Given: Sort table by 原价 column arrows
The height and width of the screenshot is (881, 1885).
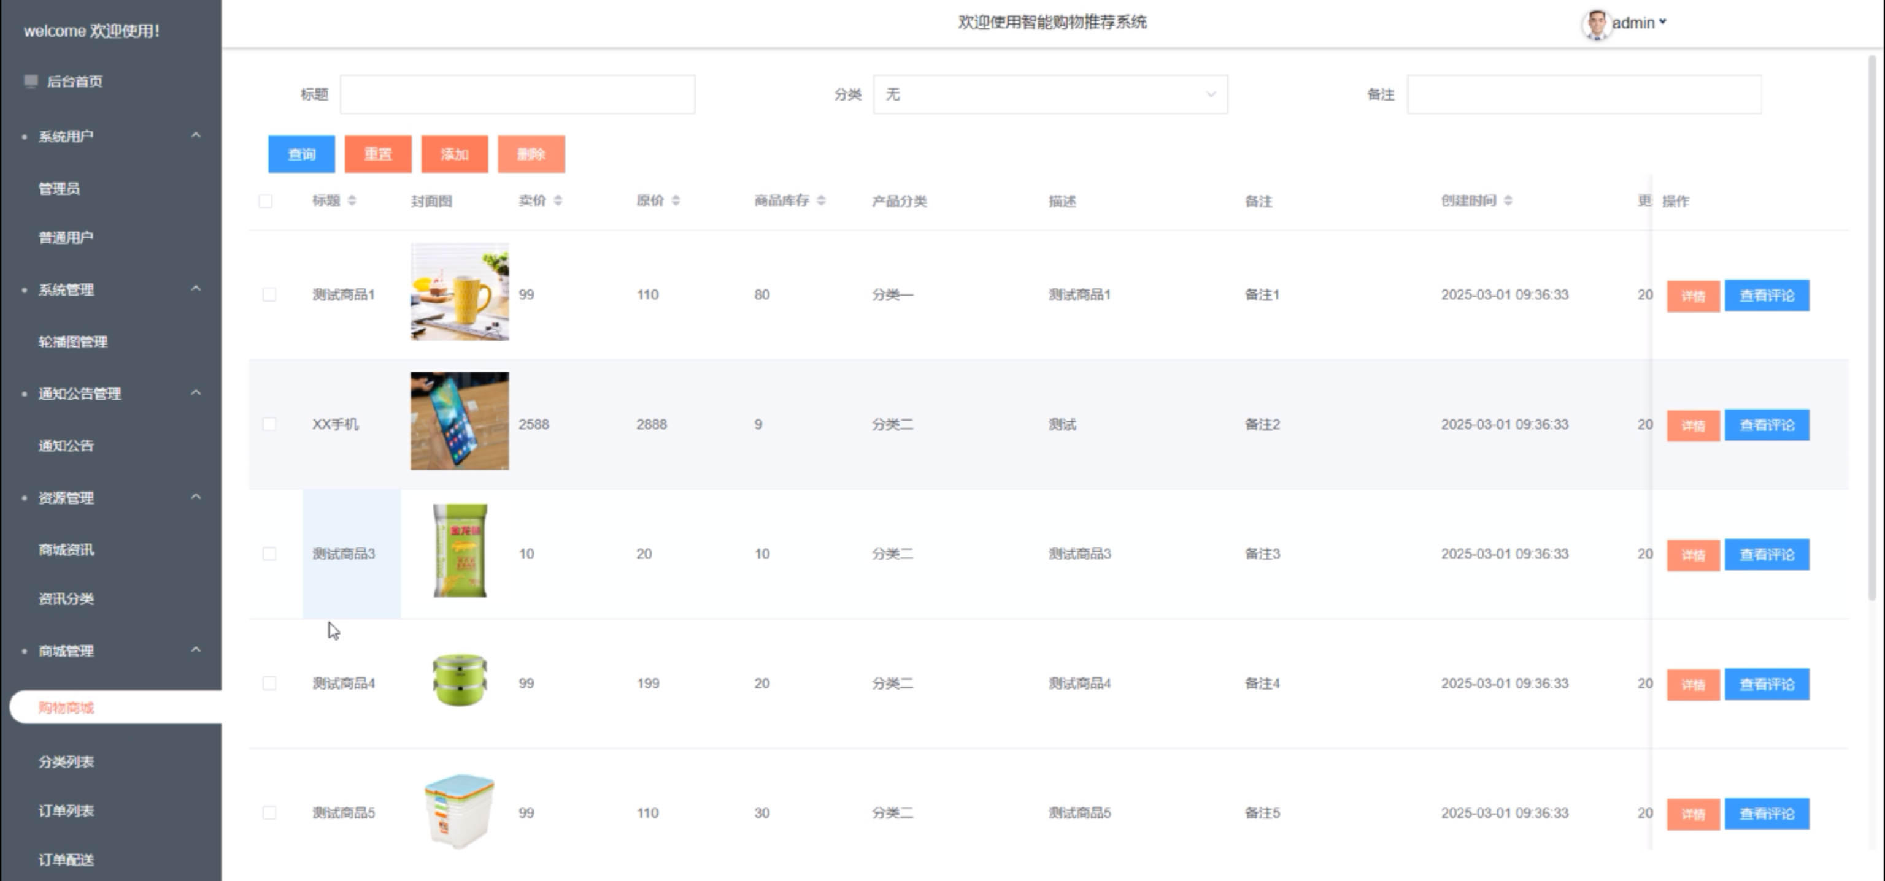Looking at the screenshot, I should tap(676, 200).
